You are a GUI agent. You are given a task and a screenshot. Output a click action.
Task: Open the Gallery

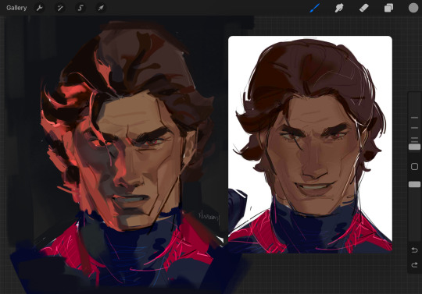(16, 8)
